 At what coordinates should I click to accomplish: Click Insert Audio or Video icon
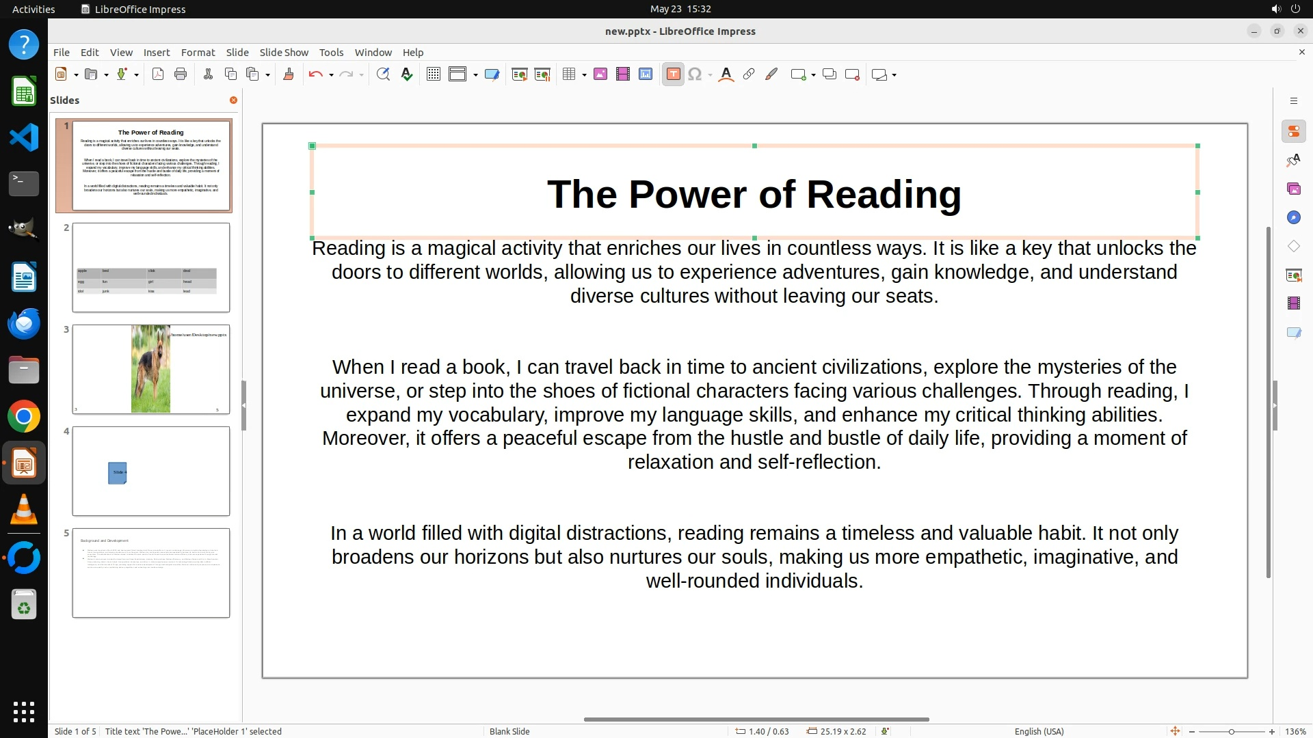coord(623,74)
